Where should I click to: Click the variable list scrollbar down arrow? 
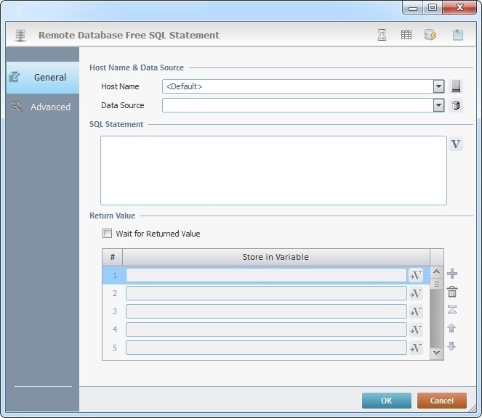point(436,353)
